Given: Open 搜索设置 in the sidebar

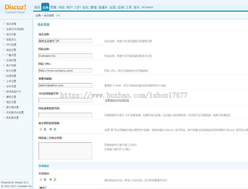Looking at the screenshot, I should pyautogui.click(x=11, y=97).
